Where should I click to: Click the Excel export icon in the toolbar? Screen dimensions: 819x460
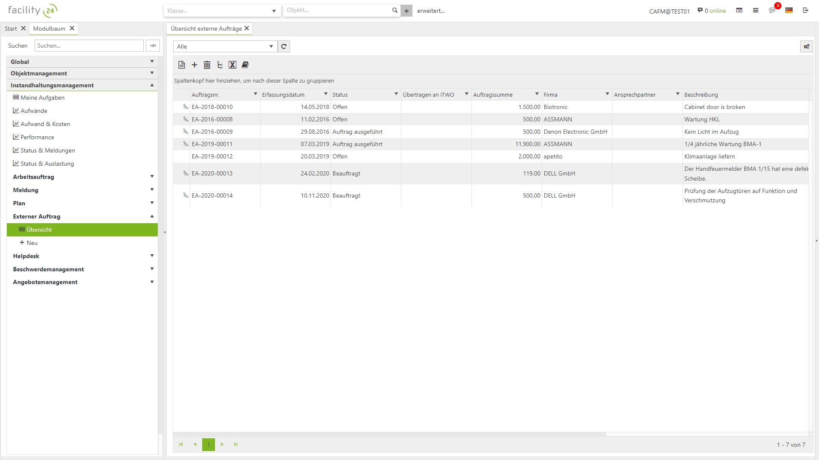point(232,65)
